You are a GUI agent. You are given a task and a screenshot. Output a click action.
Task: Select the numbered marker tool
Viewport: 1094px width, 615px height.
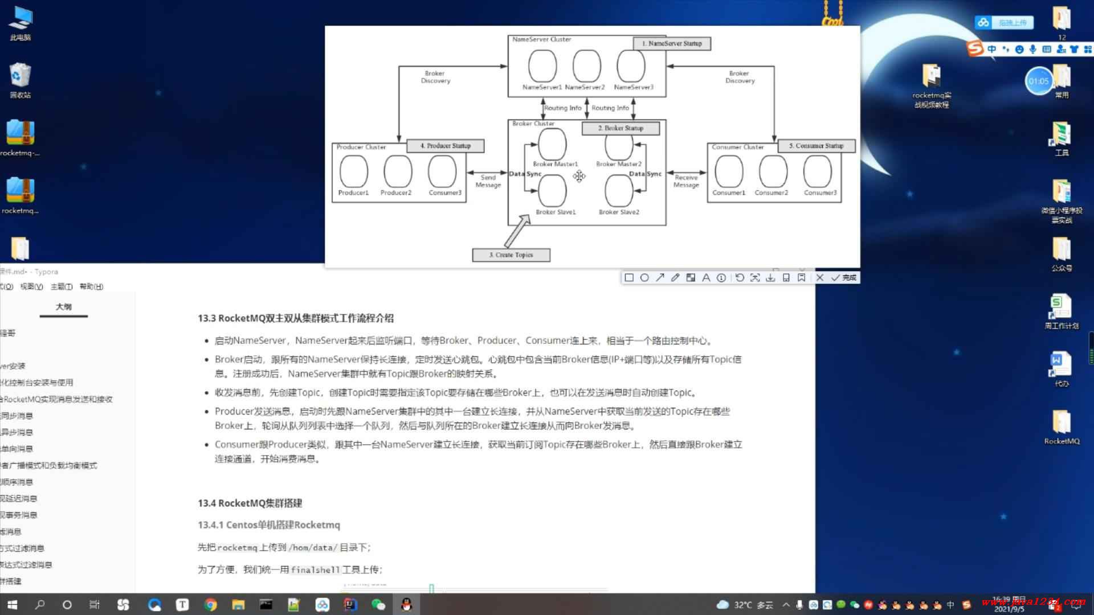tap(721, 278)
